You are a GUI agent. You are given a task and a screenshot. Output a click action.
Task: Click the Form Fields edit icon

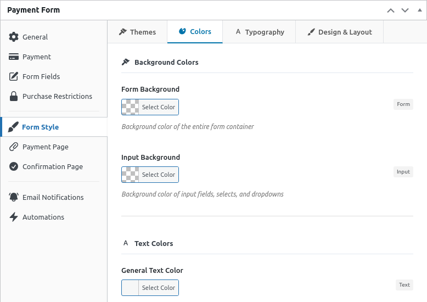point(14,76)
